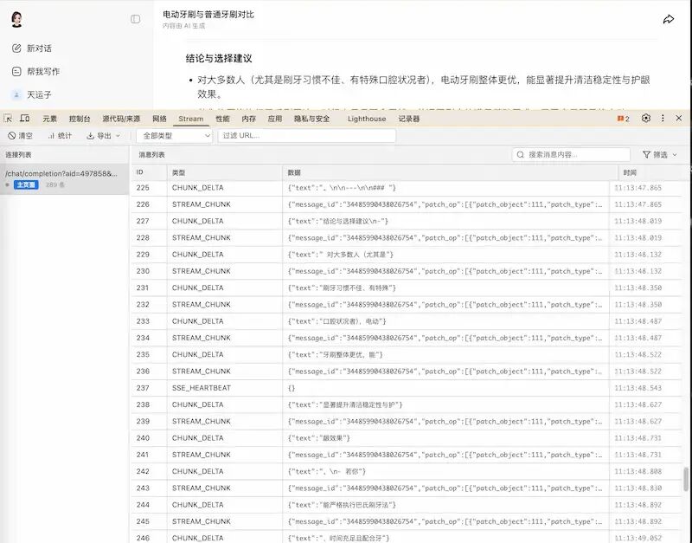The height and width of the screenshot is (543, 692).
Task: Open 帮我写作 writing assistant
Action: point(35,72)
